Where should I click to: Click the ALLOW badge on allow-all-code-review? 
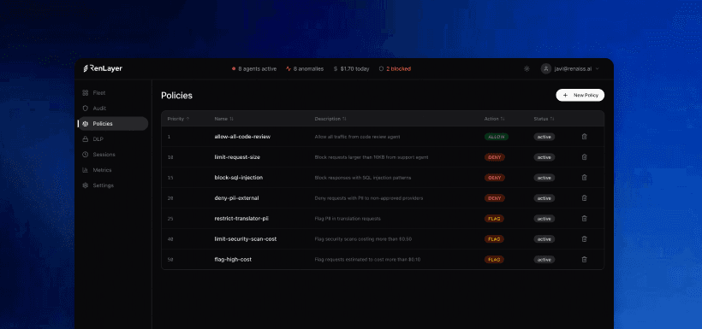click(497, 137)
